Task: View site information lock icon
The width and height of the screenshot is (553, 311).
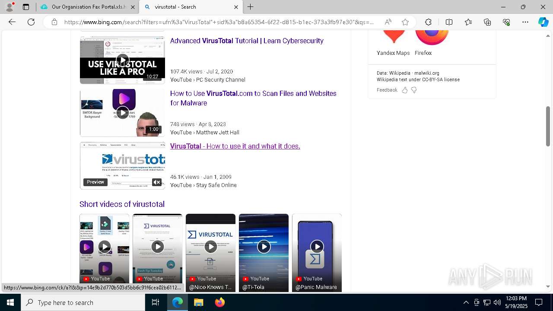Action: point(54,22)
